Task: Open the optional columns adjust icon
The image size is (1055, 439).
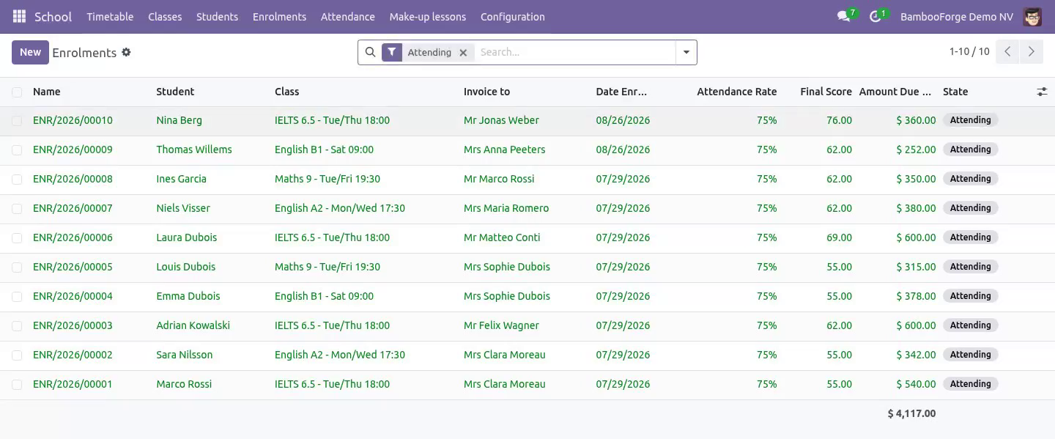Action: (x=1042, y=92)
